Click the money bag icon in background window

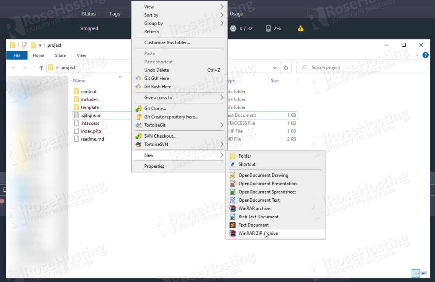(301, 28)
